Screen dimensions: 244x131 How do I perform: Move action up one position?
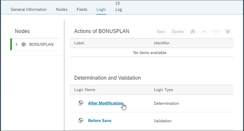tap(204, 32)
